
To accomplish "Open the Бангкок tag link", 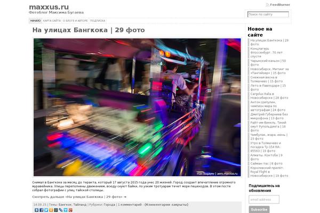I will click(65, 204).
